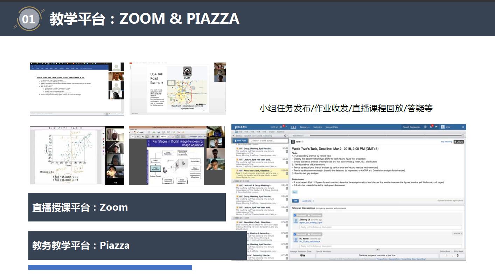Open the Nina user avatar in Piazza

[442, 127]
